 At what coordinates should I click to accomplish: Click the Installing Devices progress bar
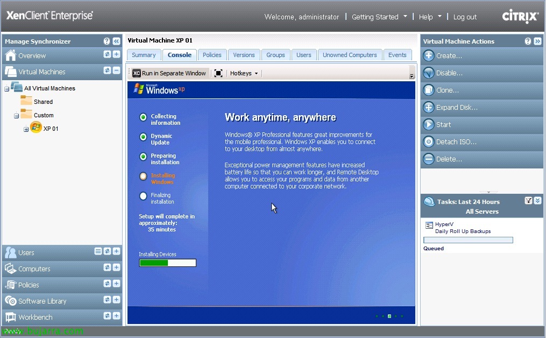click(167, 263)
